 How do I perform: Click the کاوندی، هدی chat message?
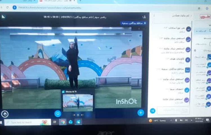(177, 60)
